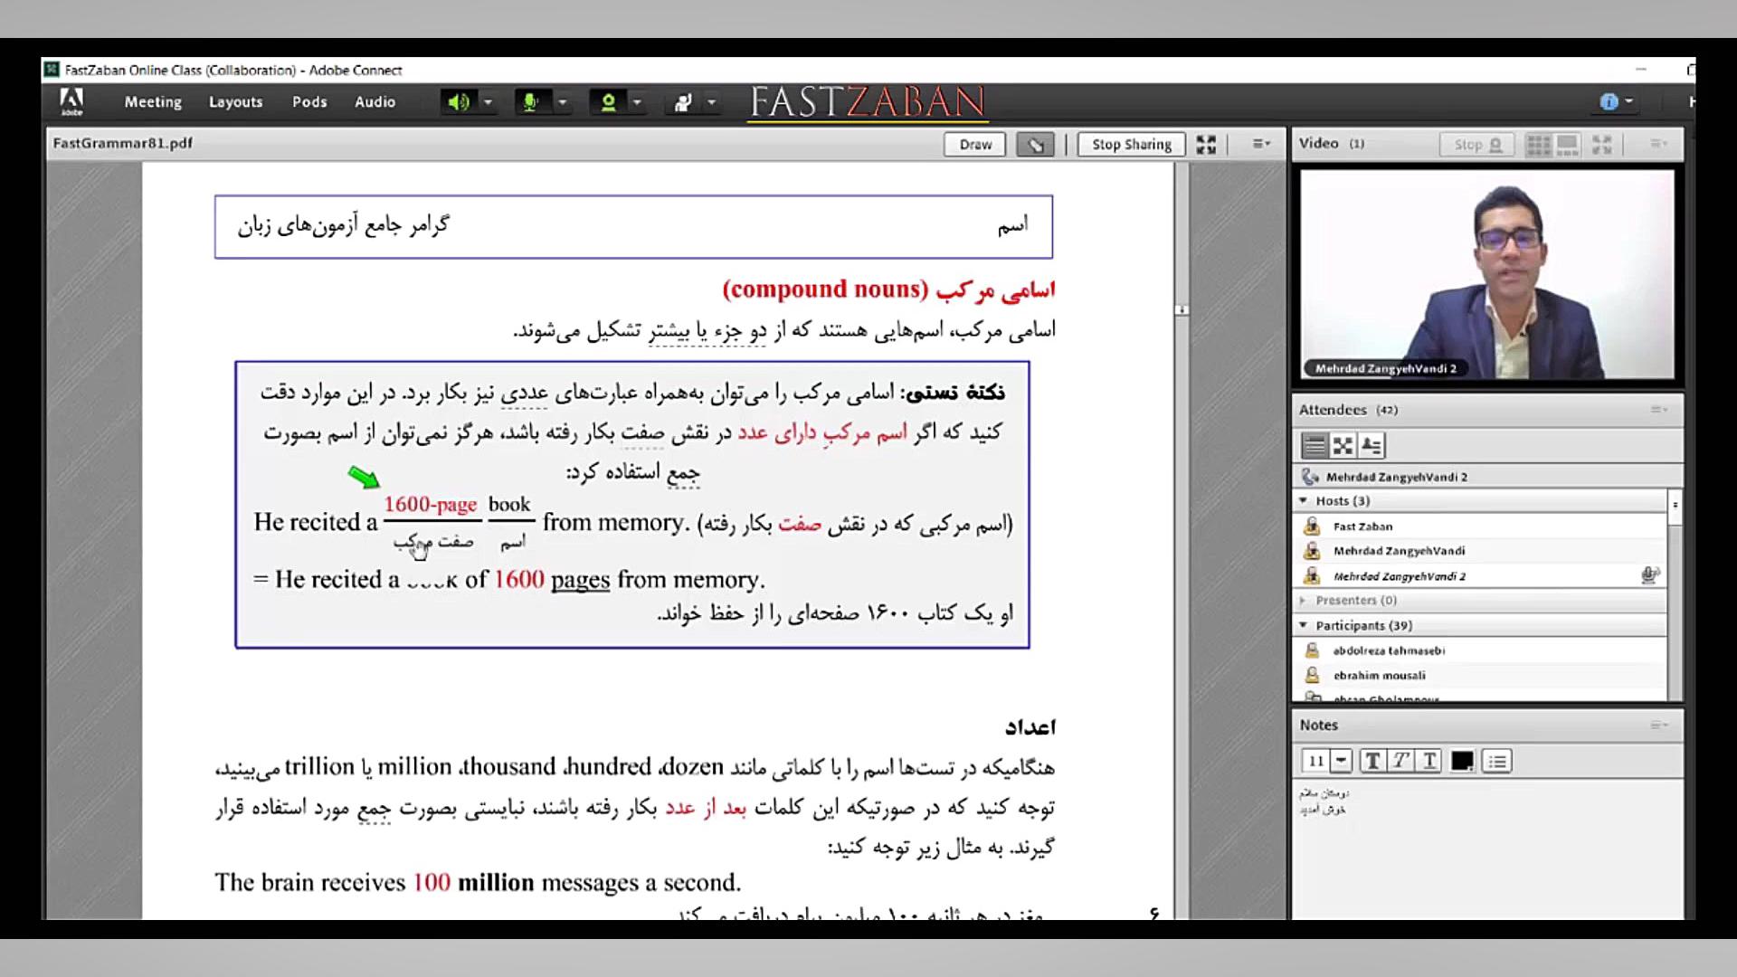This screenshot has height=977, width=1737.
Task: Click the font size 11 field in Notes
Action: (1316, 762)
